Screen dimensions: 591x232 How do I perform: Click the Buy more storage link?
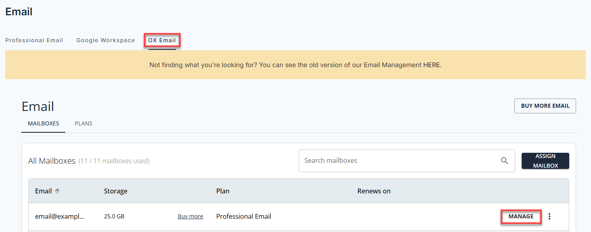(190, 216)
